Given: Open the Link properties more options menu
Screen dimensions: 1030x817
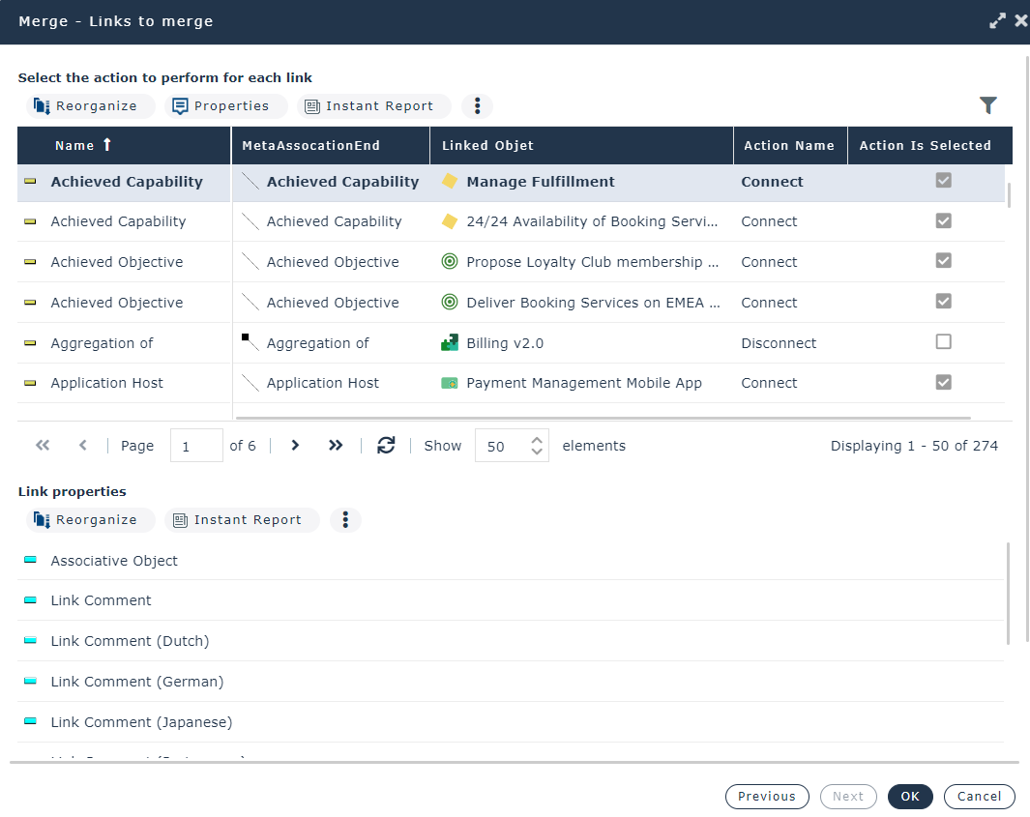Looking at the screenshot, I should point(345,520).
